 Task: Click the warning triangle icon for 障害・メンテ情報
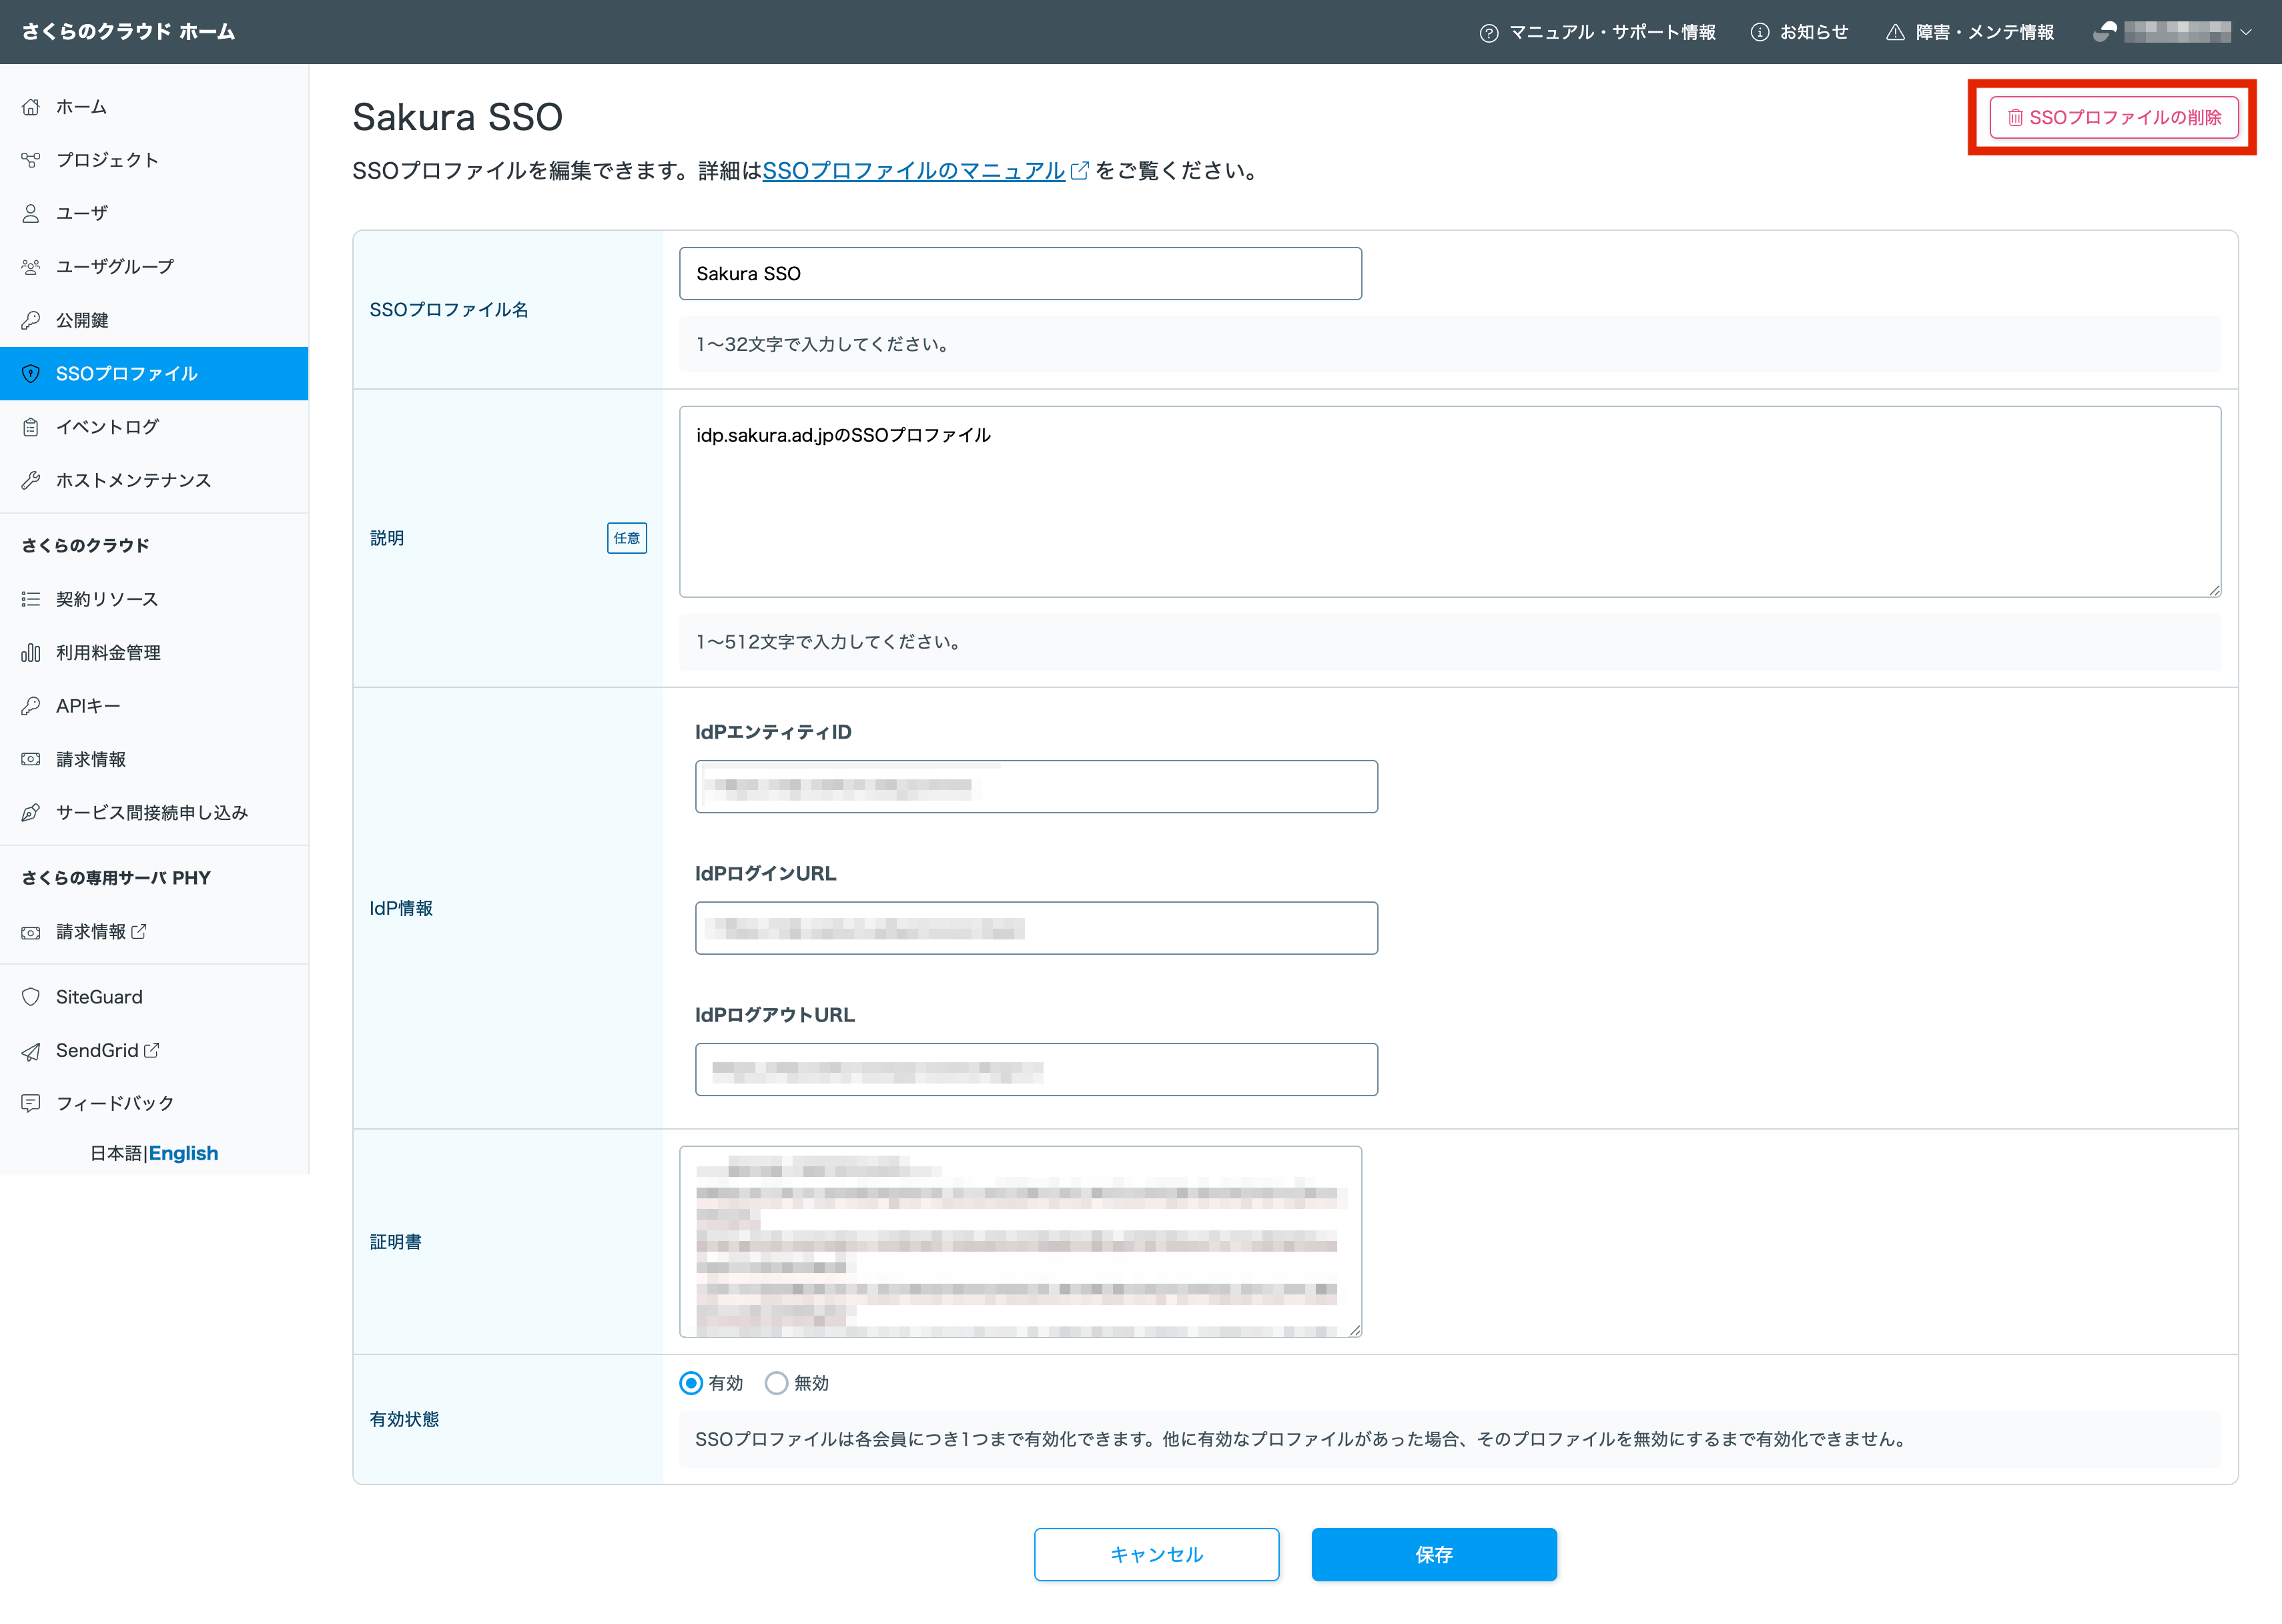point(1895,33)
